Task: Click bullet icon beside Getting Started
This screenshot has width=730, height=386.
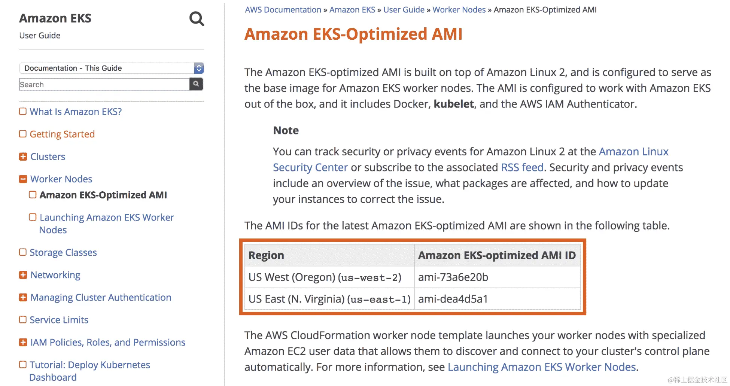Action: click(x=23, y=134)
